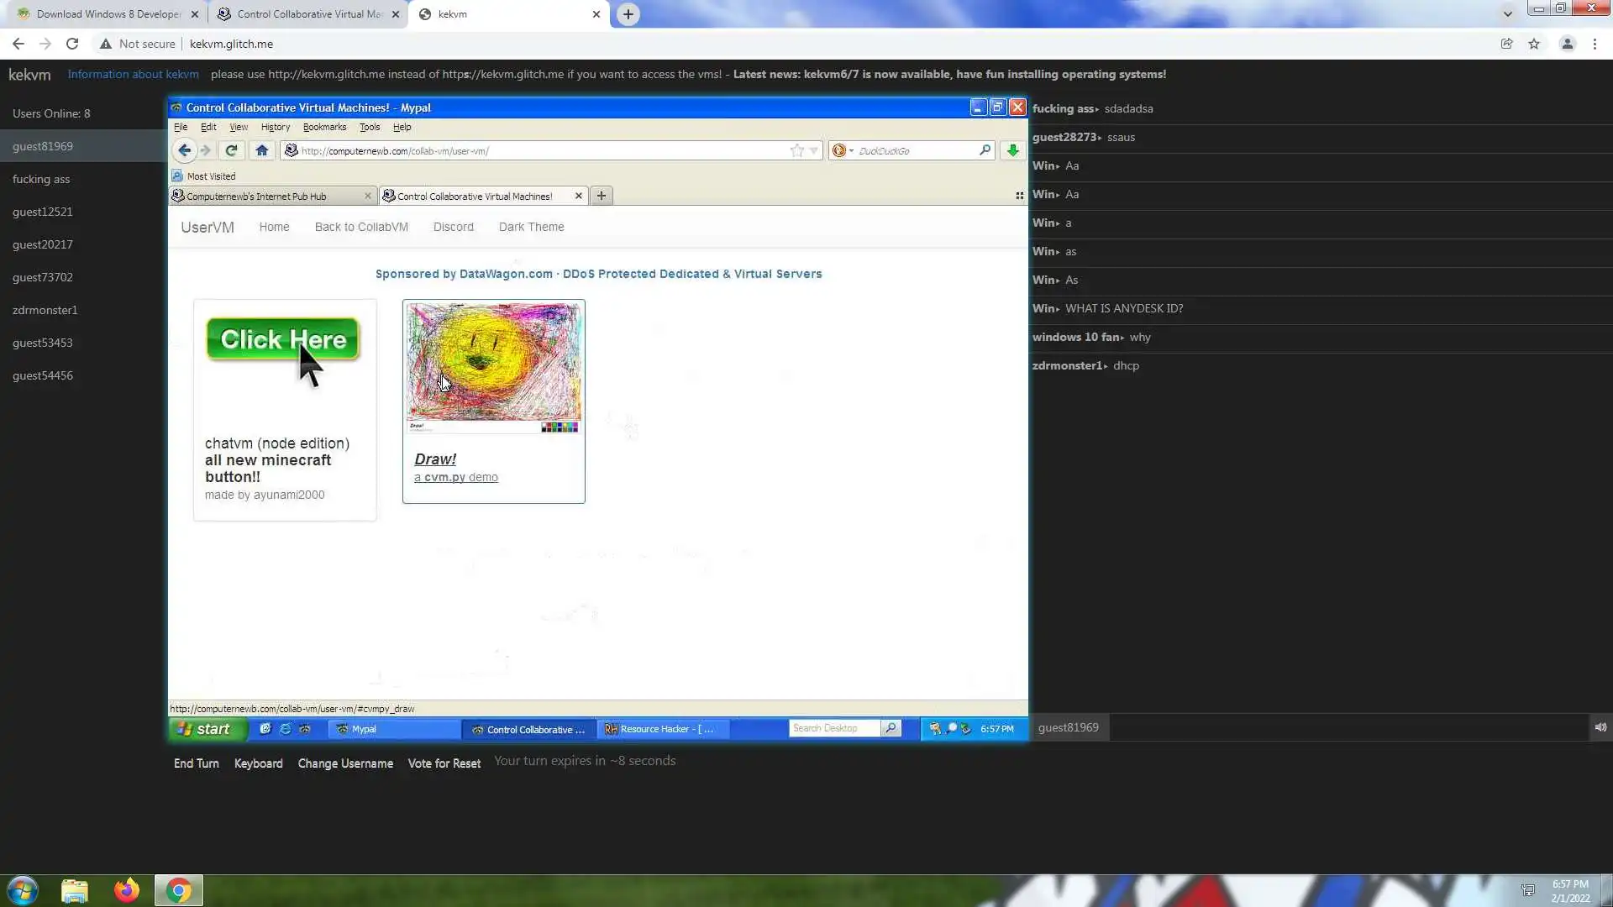The width and height of the screenshot is (1613, 907).
Task: Click the Dark Theme nav toggle
Action: click(x=531, y=227)
